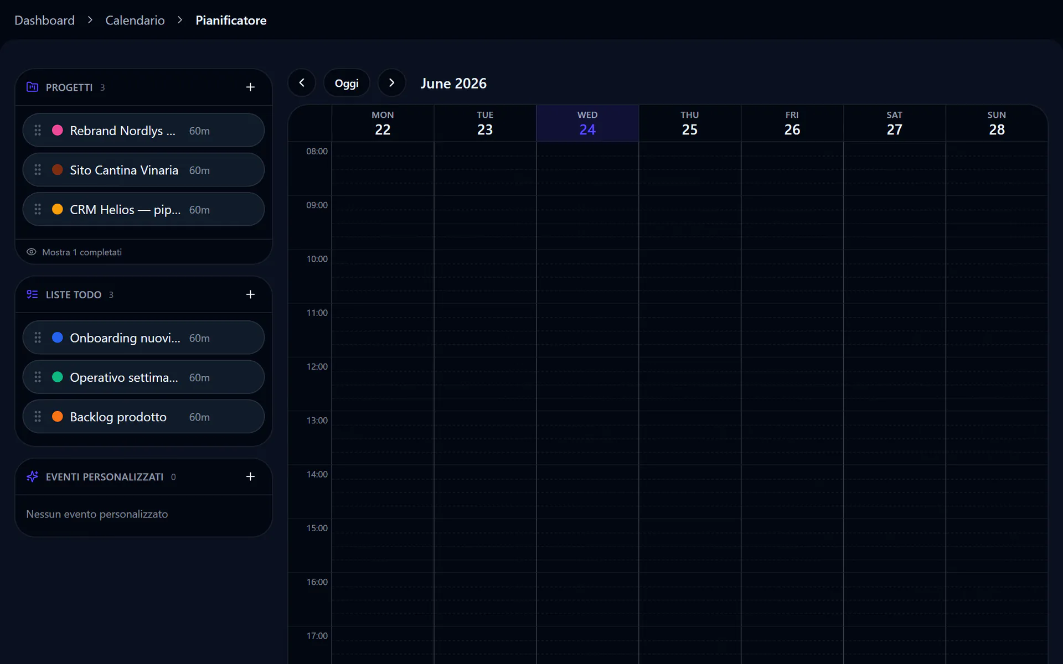Image resolution: width=1063 pixels, height=664 pixels.
Task: Grab the drag handle of Rebrand Nordlys
Action: (x=38, y=130)
